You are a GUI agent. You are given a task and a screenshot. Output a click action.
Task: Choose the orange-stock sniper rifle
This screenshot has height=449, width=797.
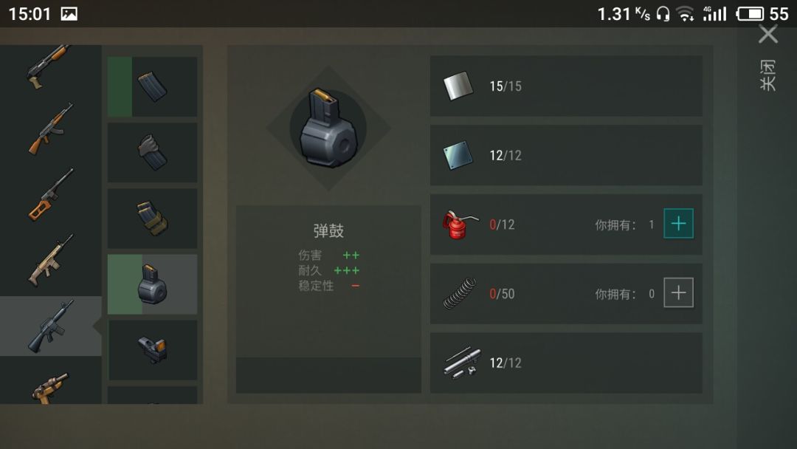click(50, 195)
